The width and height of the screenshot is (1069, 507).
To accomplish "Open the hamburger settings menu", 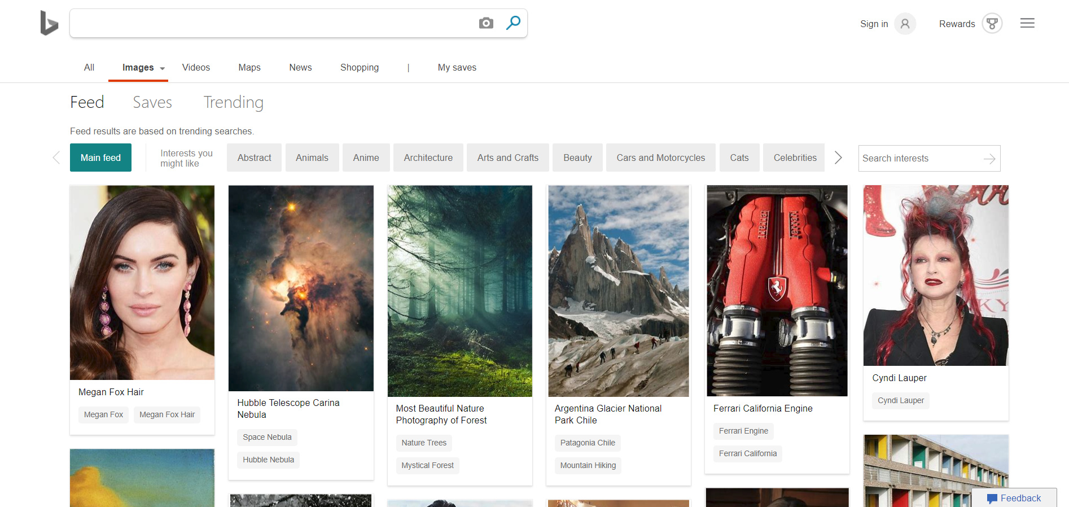I will tap(1027, 23).
